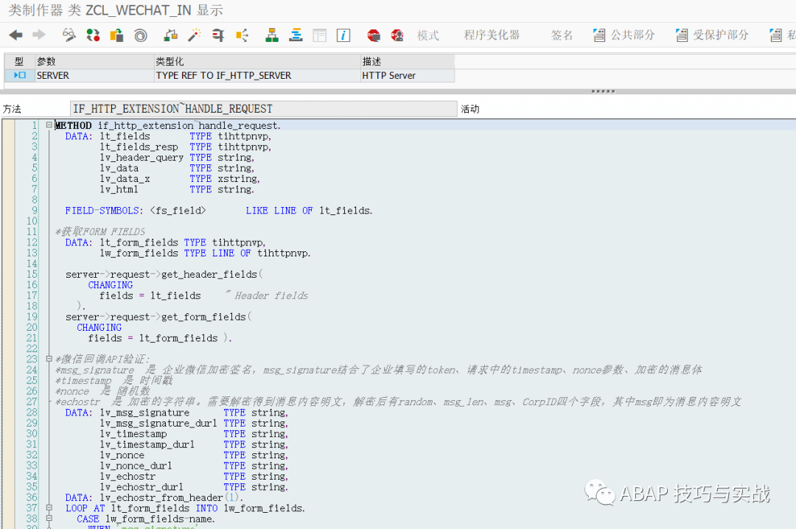This screenshot has width=796, height=529.
Task: Click the 描述 column header
Action: click(408, 61)
